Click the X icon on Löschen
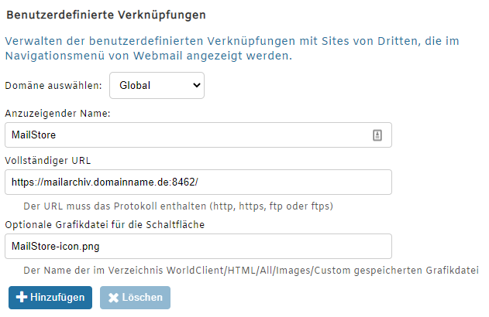This screenshot has height=317, width=489. point(113,298)
